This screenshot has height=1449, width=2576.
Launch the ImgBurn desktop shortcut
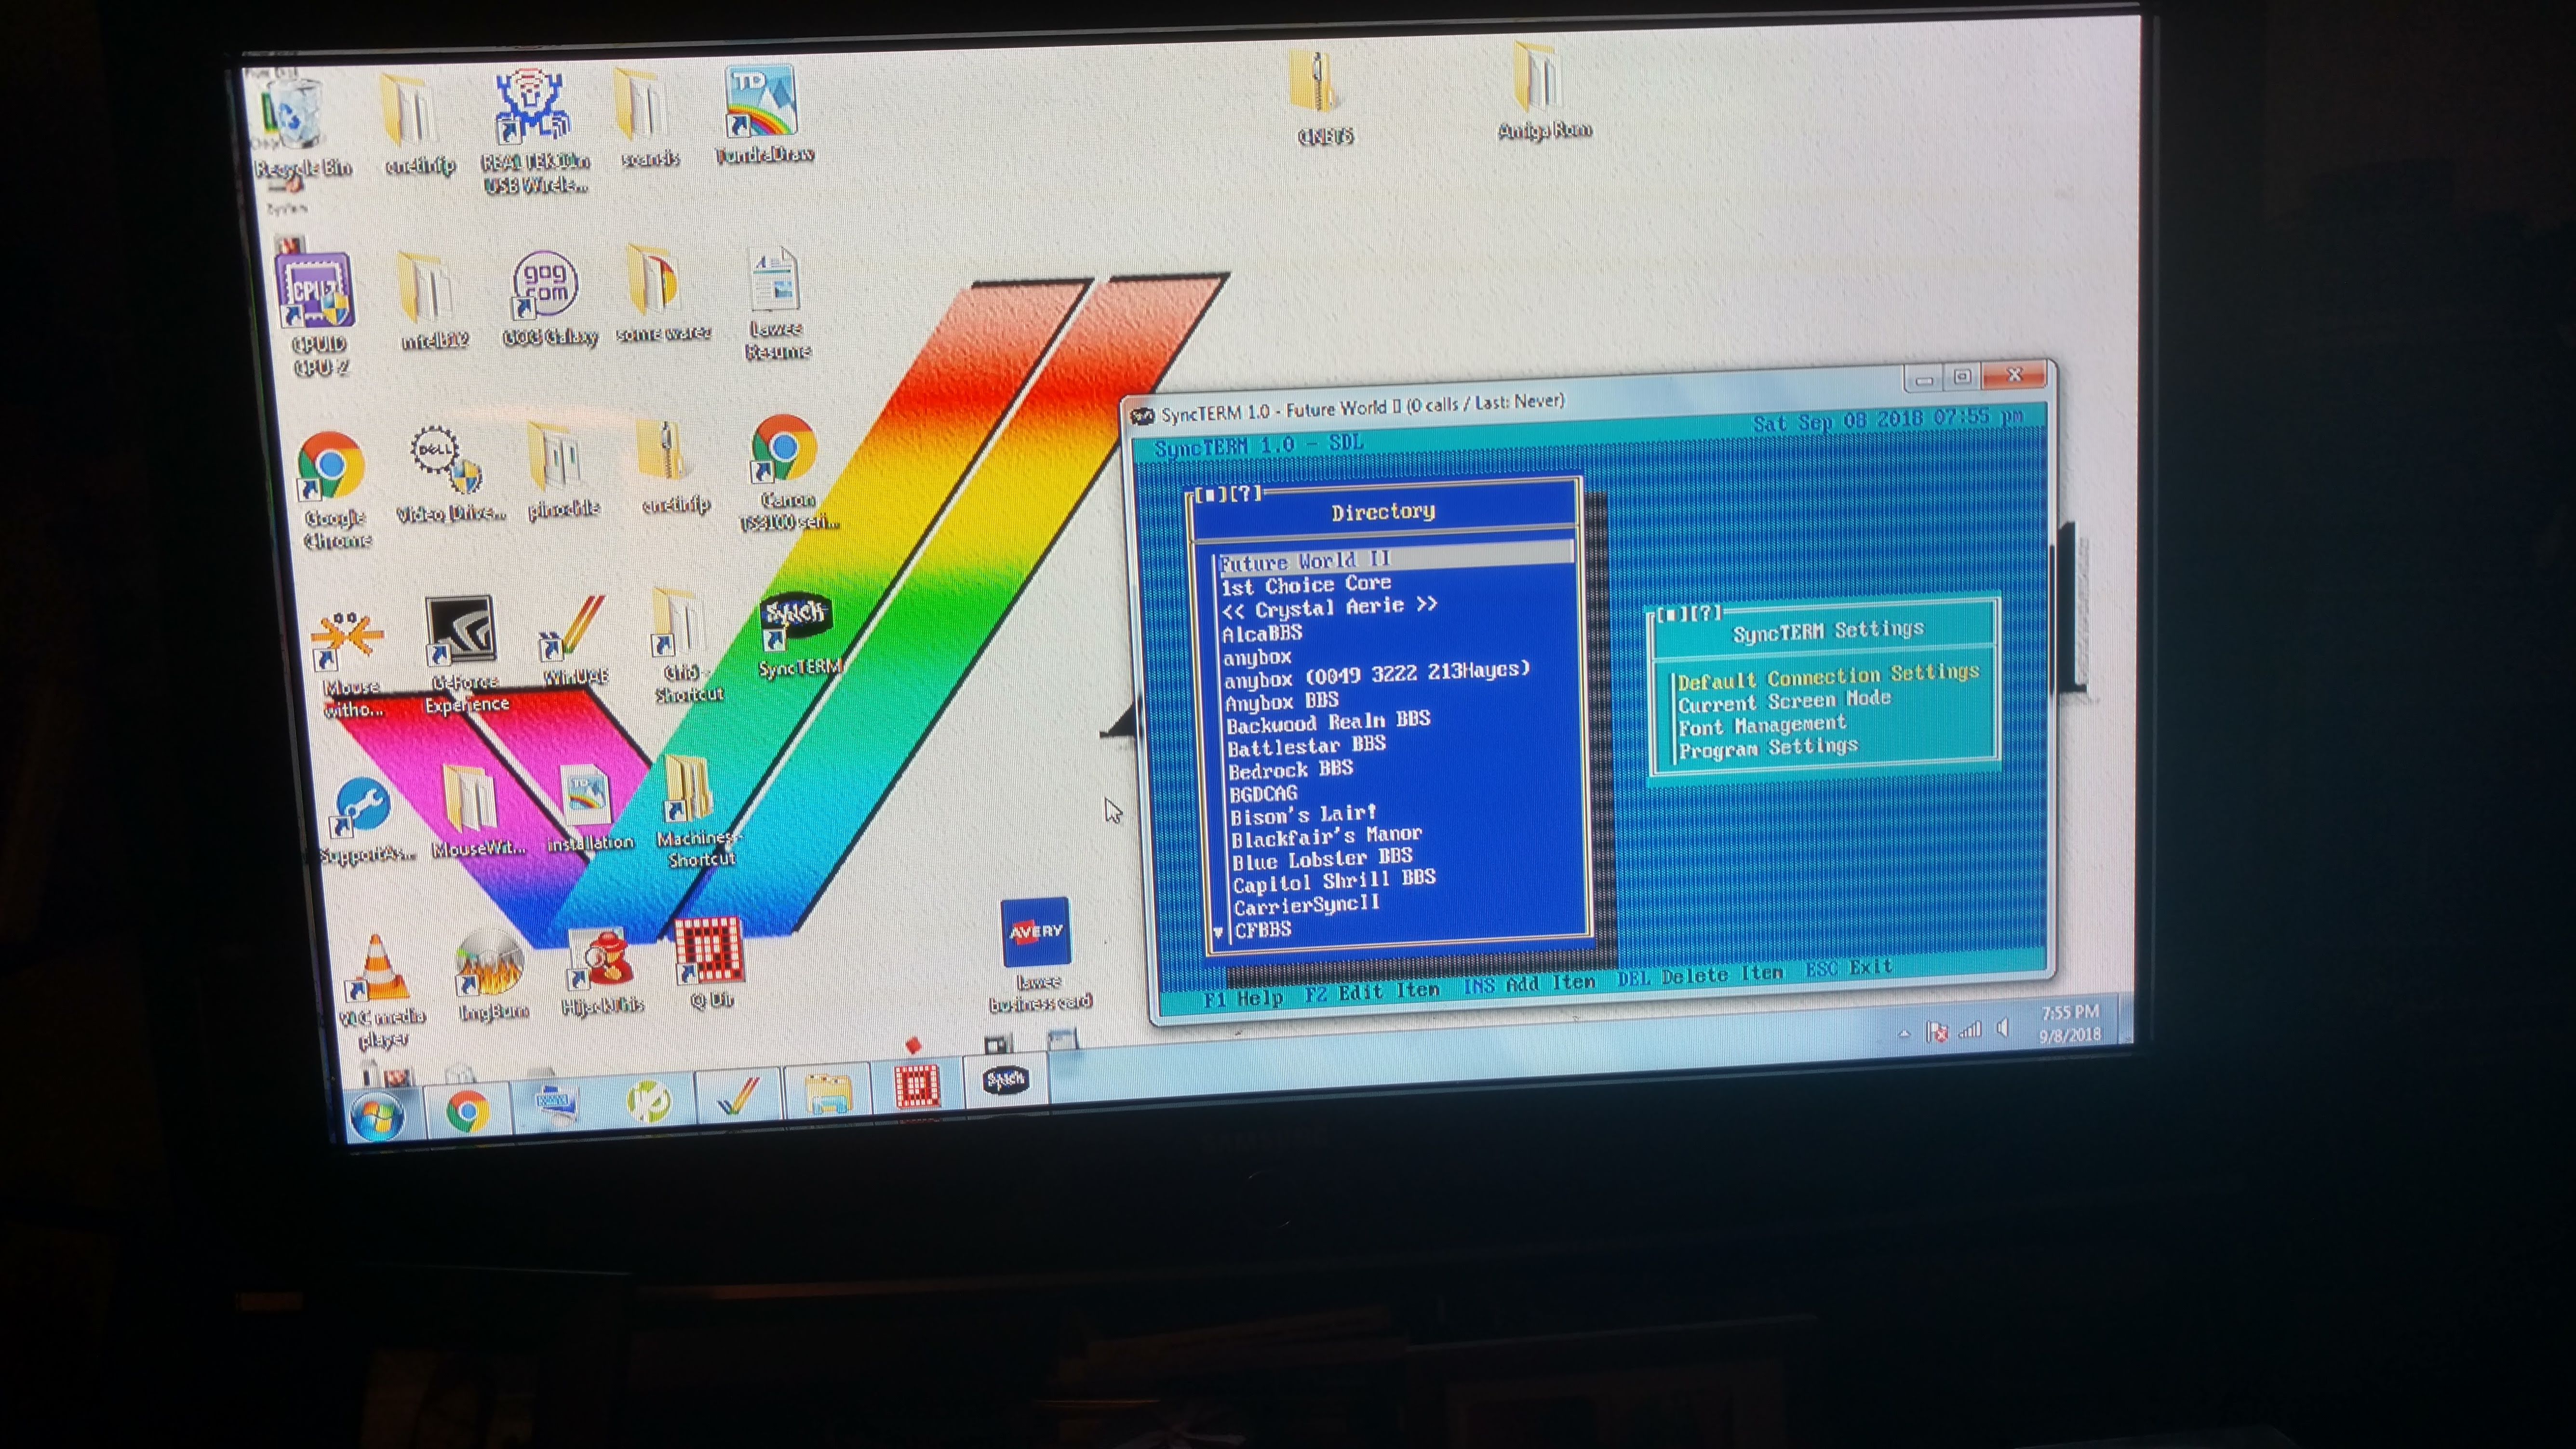(x=491, y=976)
